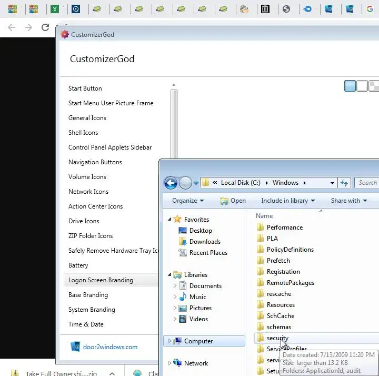Click the PolicyDefinitions folder icon

[260, 249]
